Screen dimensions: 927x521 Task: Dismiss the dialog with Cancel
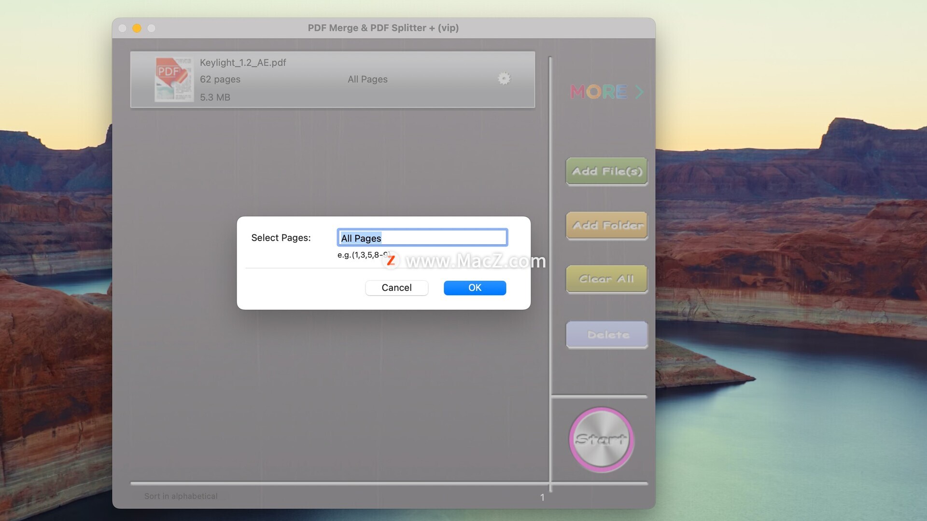(x=396, y=288)
